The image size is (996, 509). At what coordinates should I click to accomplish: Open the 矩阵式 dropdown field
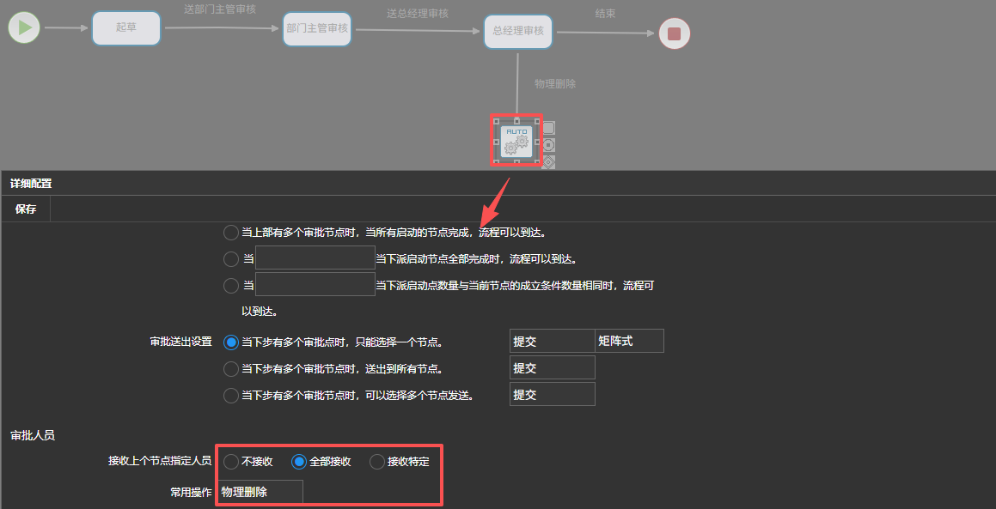[x=629, y=341]
